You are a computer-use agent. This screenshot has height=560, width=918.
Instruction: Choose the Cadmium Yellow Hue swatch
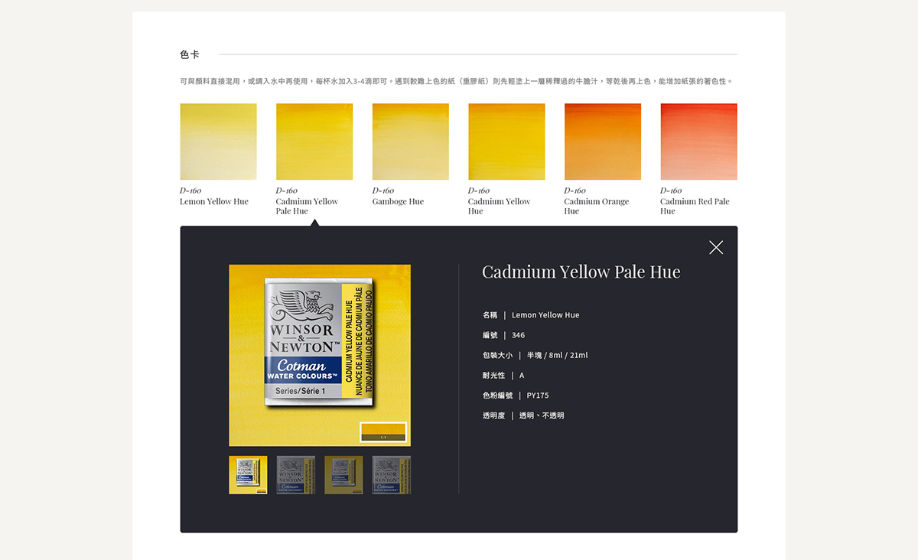coord(506,142)
